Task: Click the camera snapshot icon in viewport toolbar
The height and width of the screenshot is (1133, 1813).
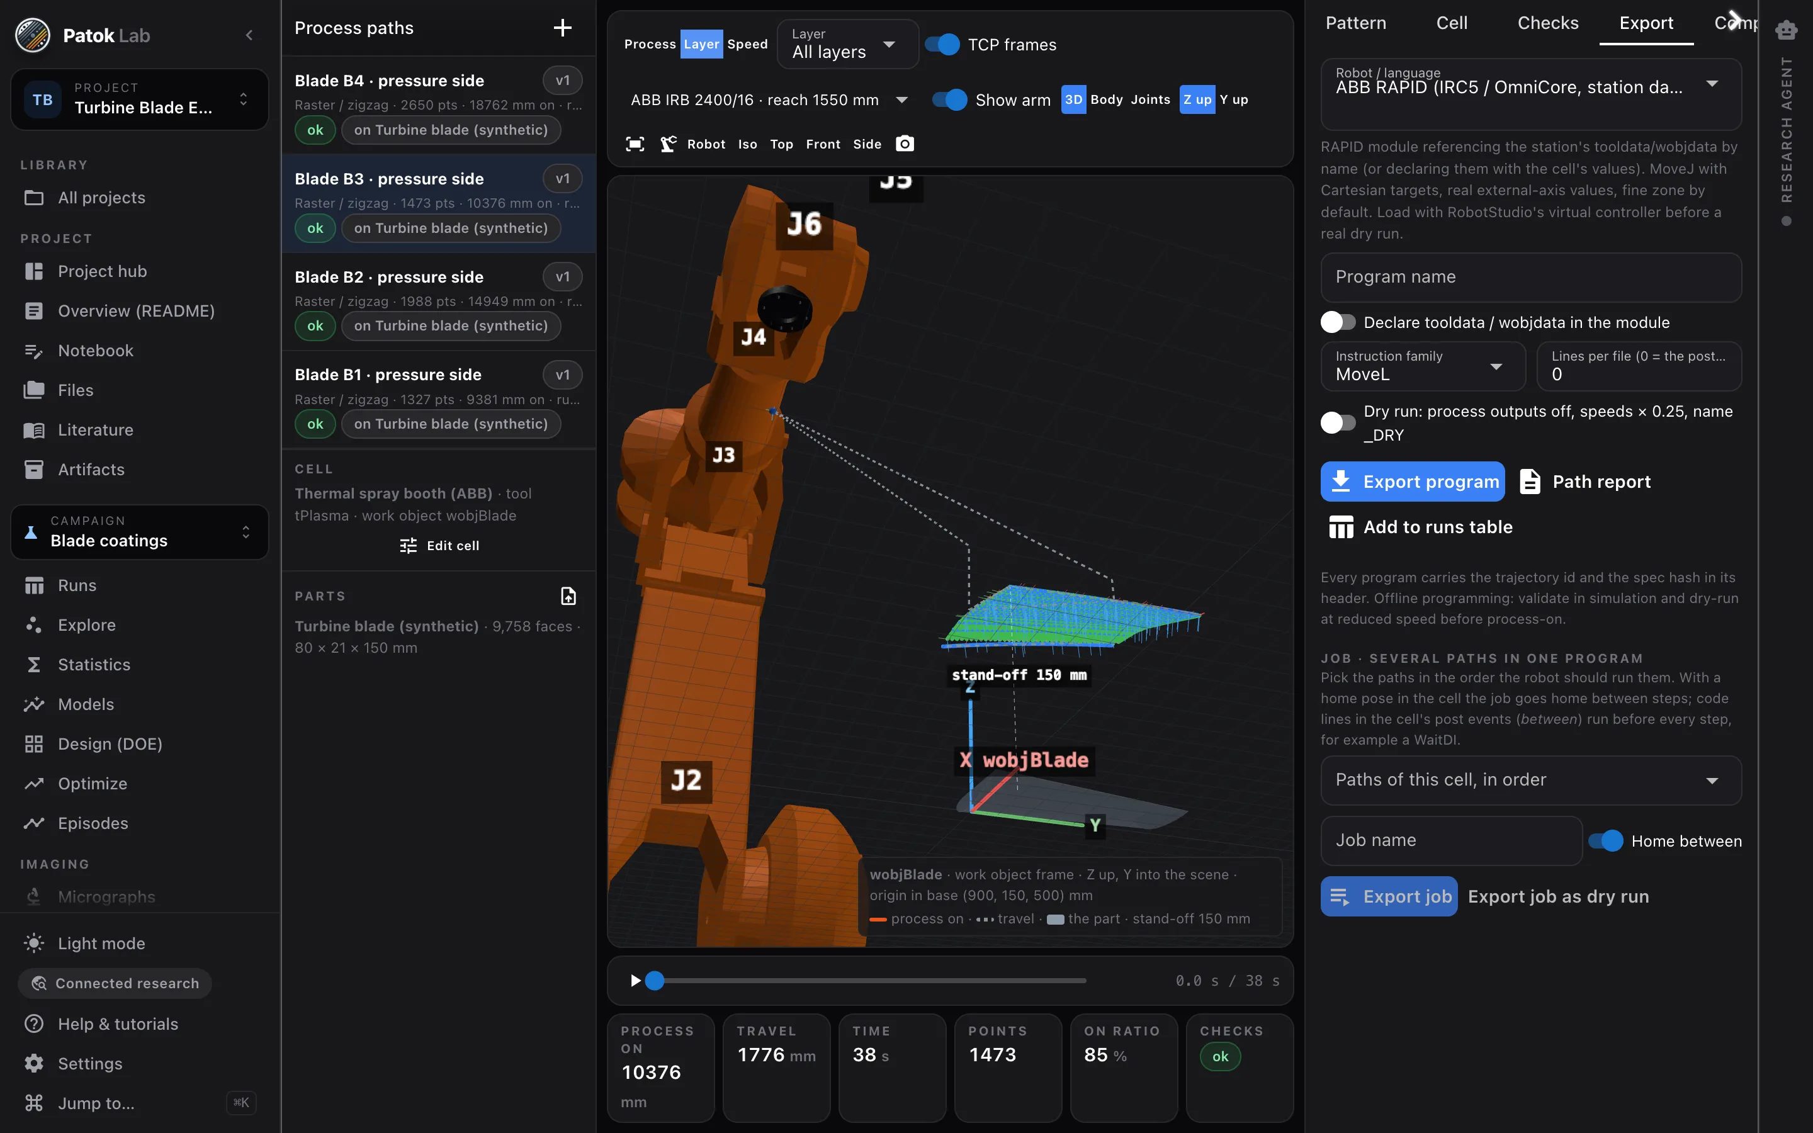Action: coord(905,144)
